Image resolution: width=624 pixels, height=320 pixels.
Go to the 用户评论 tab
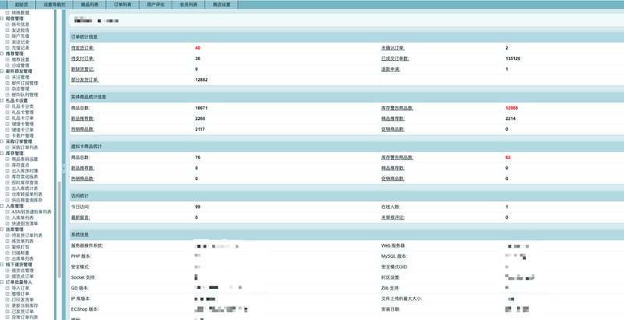155,5
